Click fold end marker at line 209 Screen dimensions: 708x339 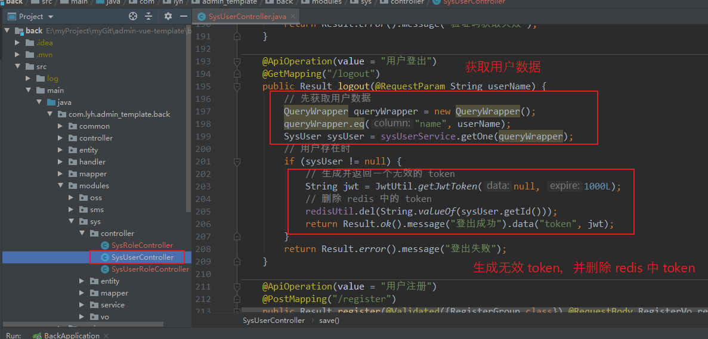(x=237, y=262)
